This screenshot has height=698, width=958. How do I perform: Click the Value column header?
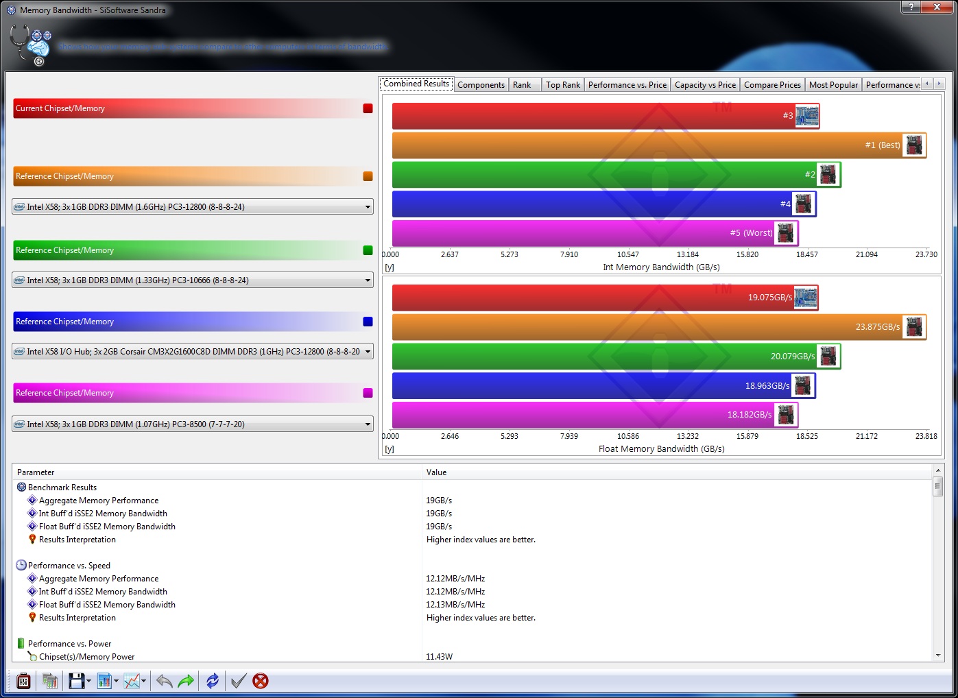677,472
